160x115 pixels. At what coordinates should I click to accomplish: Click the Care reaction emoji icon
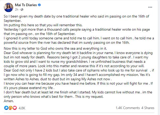coord(11,108)
